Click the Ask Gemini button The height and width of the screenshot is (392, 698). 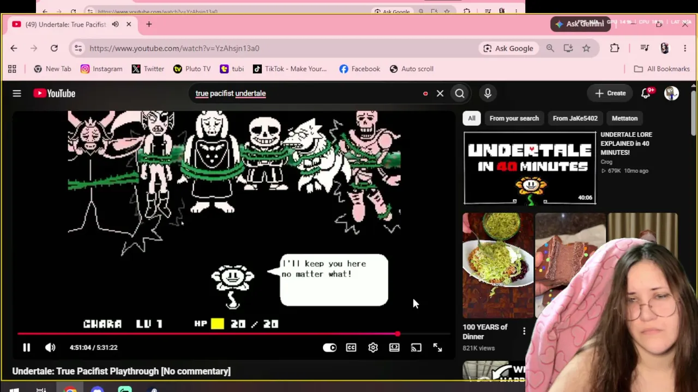point(580,24)
